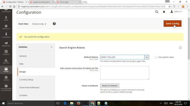Open Dashboard in Magento sidebar
190x106 pixels.
[x=6, y=11]
